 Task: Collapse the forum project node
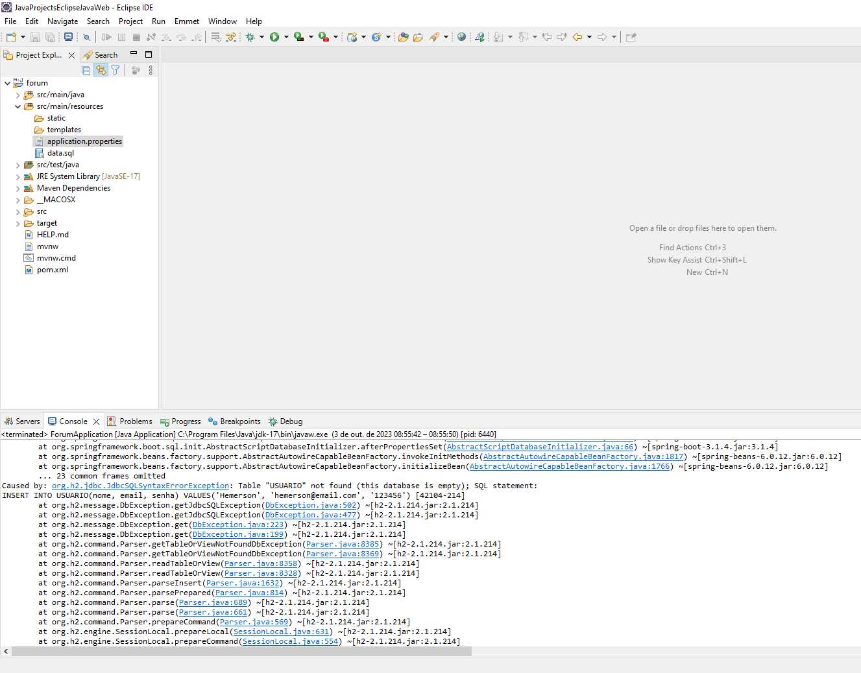7,83
